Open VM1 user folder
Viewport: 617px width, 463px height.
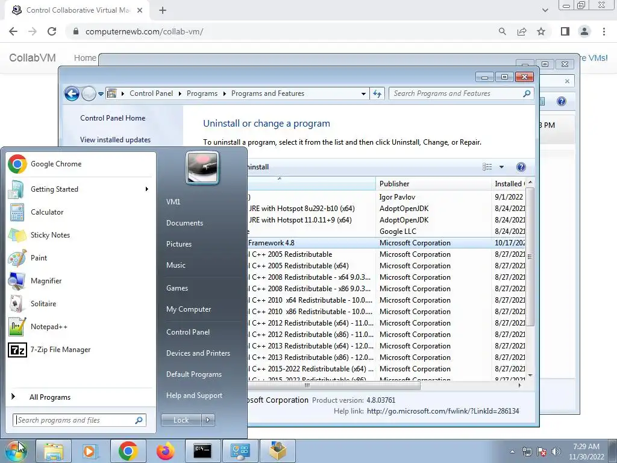click(x=173, y=201)
